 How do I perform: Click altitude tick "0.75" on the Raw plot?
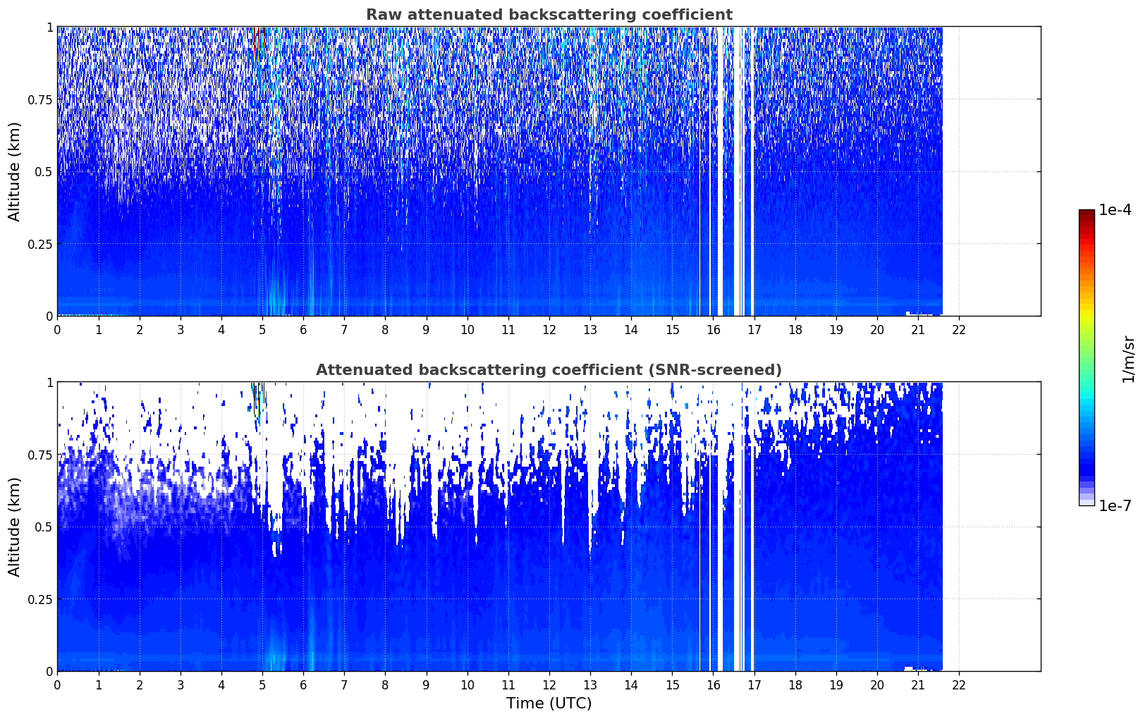point(40,99)
